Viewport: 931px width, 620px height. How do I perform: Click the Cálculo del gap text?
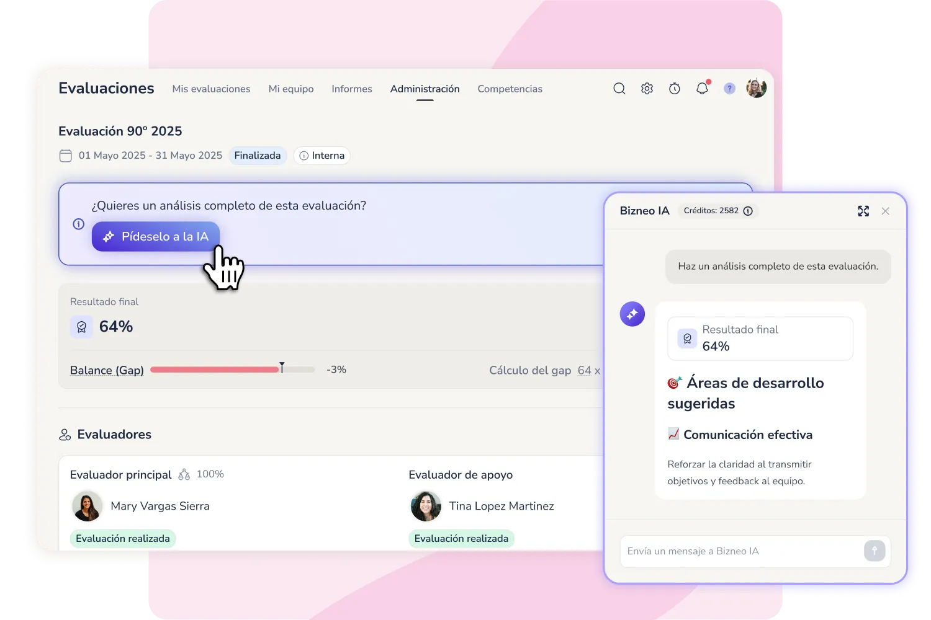(x=530, y=370)
